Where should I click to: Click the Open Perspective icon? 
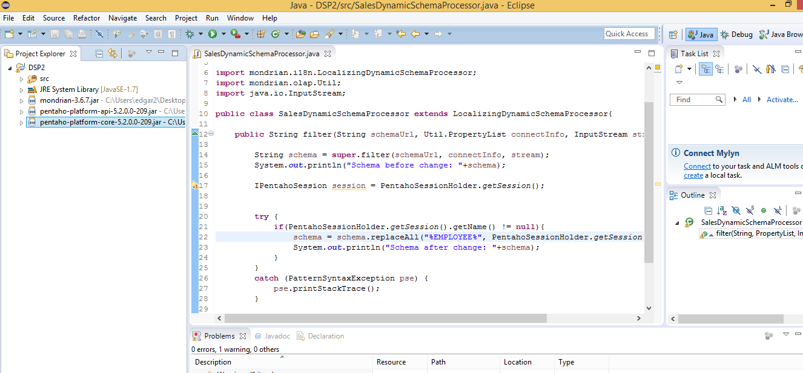click(673, 34)
